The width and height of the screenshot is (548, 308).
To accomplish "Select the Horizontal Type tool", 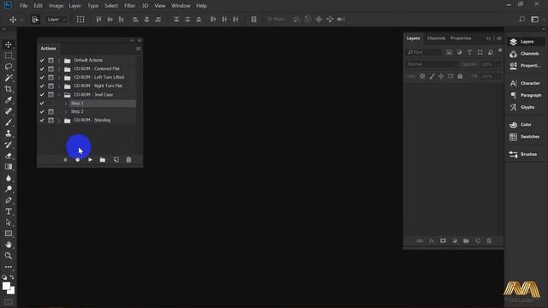I will coord(9,211).
